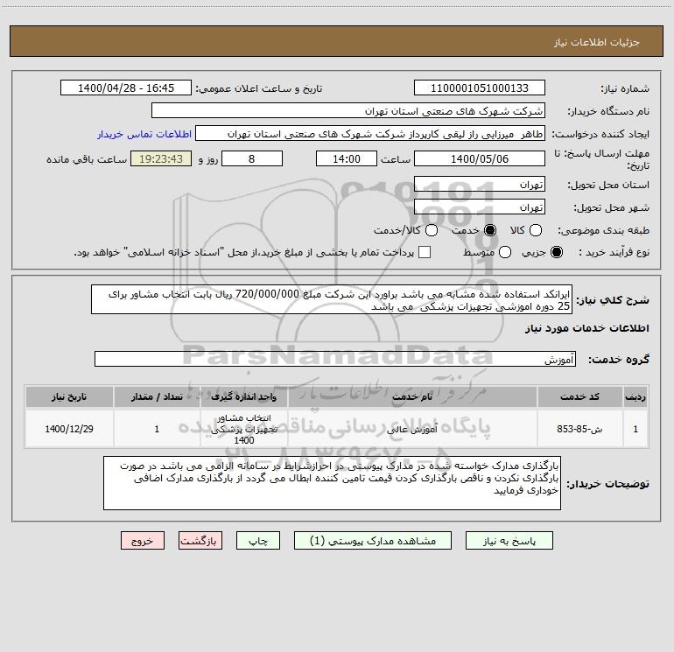This screenshot has width=674, height=652.
Task: Click the delivery province field تهران
Action: pyautogui.click(x=480, y=184)
